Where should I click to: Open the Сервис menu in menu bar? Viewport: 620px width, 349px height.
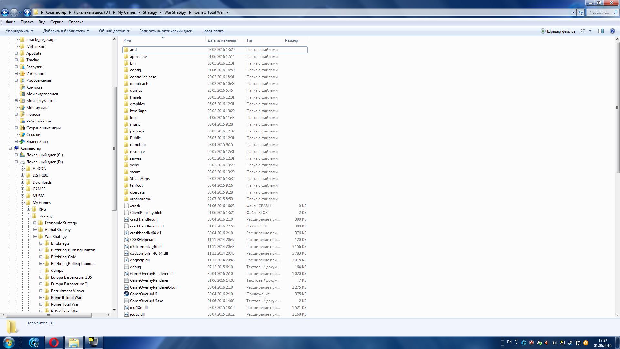coord(57,22)
